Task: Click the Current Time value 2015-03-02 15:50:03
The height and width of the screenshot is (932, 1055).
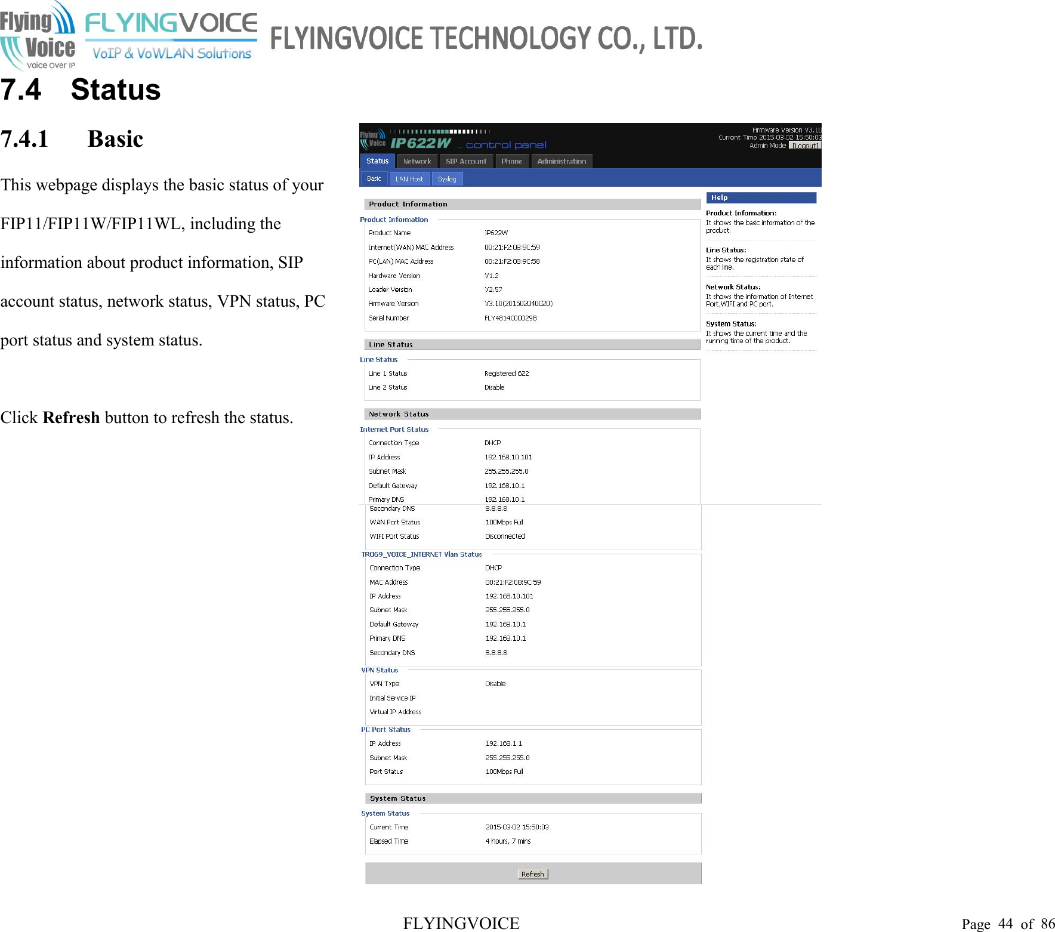Action: tap(517, 827)
